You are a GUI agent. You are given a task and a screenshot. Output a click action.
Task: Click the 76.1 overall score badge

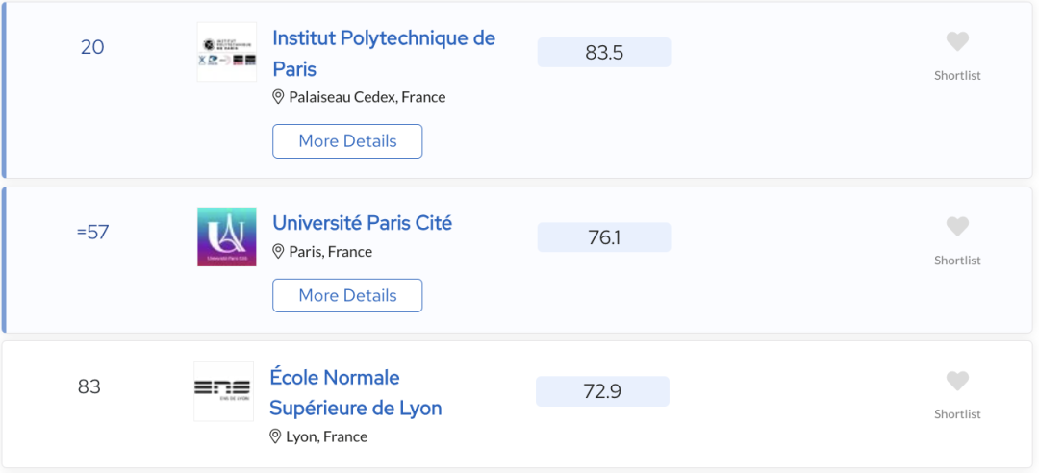[604, 237]
